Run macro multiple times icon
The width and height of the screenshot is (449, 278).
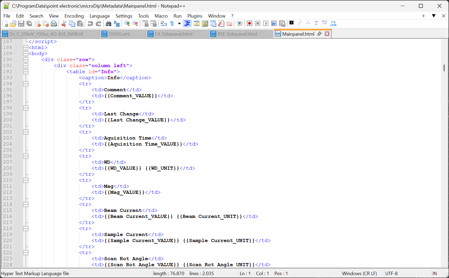(x=274, y=24)
